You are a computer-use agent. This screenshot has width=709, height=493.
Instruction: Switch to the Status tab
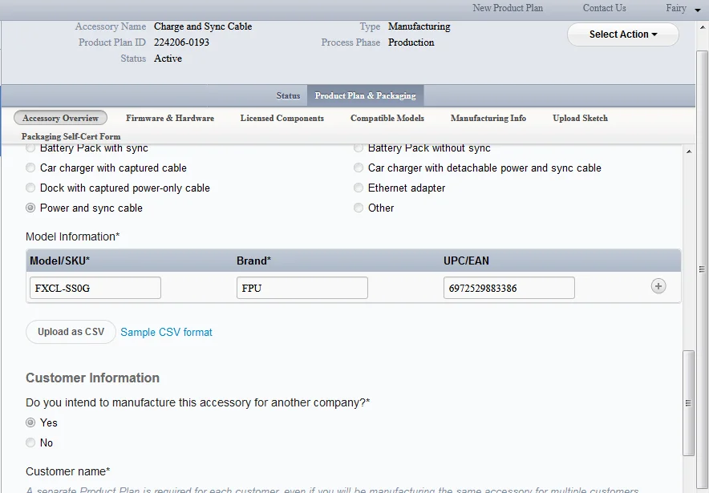[288, 95]
